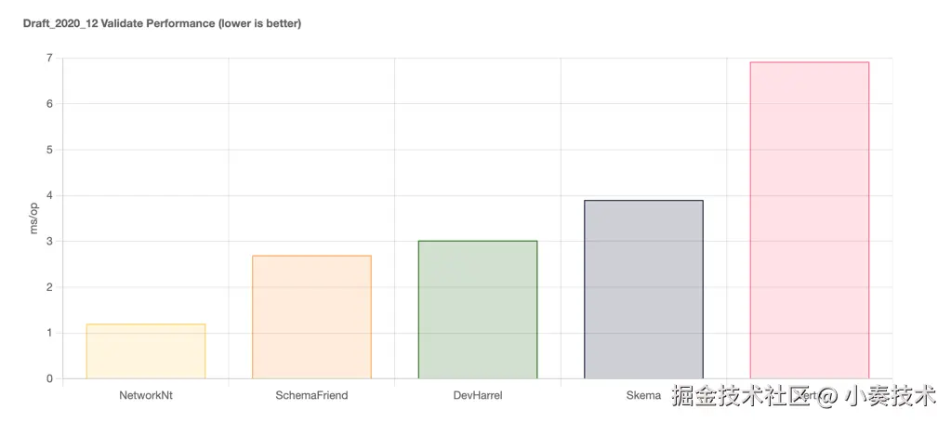Click the orange SchemaFriend bar
Viewport: 951px width, 423px height.
click(x=311, y=317)
